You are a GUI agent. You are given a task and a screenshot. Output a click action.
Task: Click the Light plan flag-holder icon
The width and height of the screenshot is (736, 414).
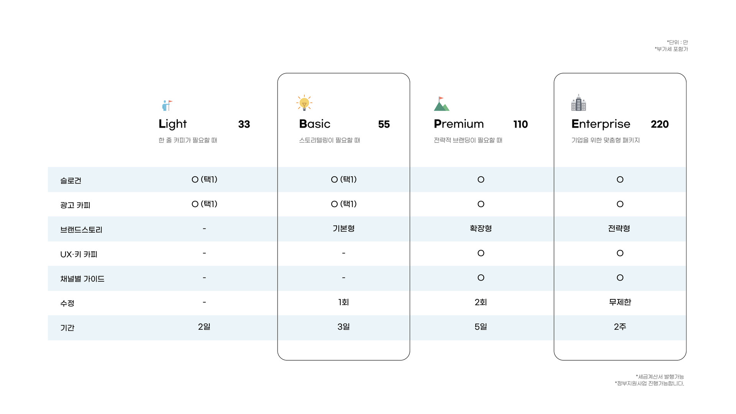(x=167, y=105)
